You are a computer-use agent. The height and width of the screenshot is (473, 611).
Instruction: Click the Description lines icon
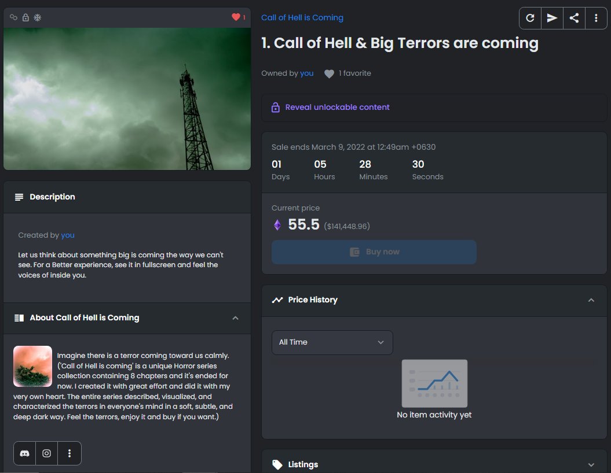point(19,197)
